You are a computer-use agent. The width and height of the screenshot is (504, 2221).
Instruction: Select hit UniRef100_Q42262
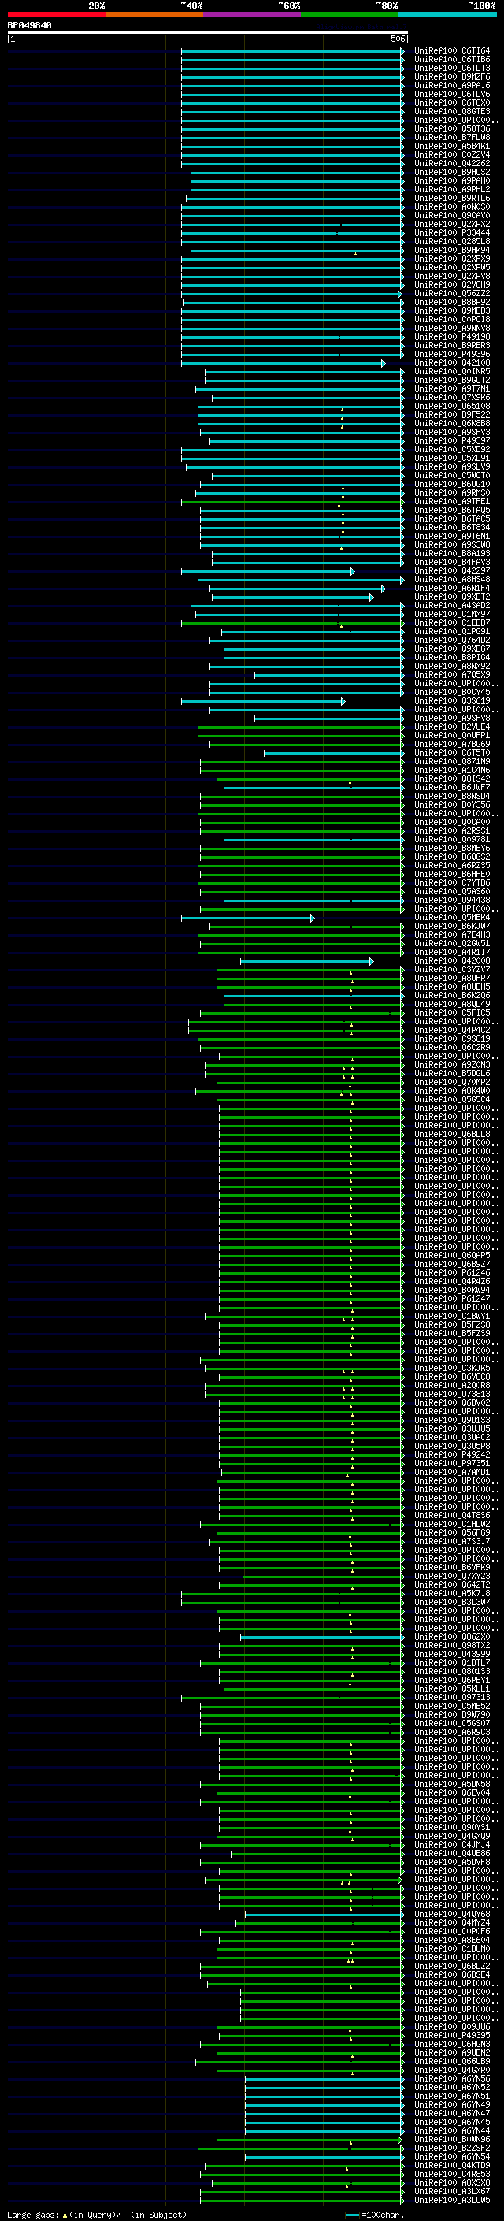pos(452,163)
